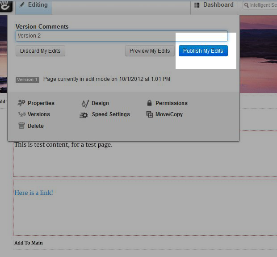Discard my edits to the page
277x257 pixels.
pos(41,51)
